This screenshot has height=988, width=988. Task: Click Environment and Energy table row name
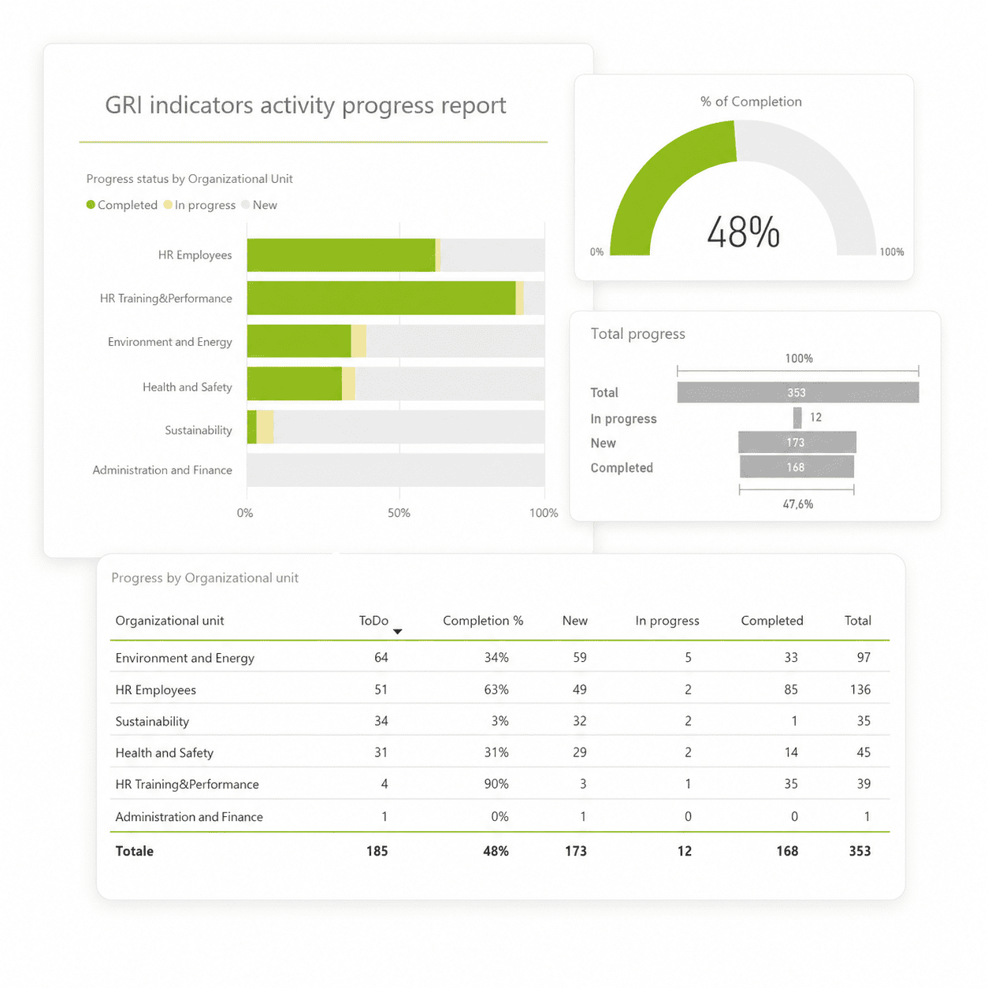[x=184, y=658]
